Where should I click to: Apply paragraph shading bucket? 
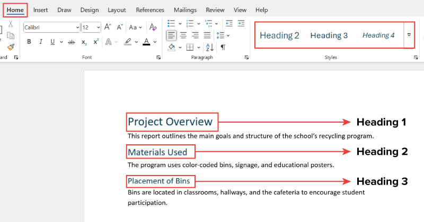171,48
